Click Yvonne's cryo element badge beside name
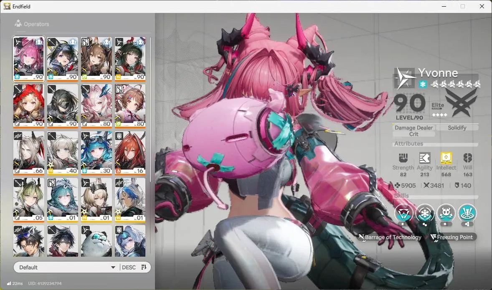The width and height of the screenshot is (492, 290). pos(423,84)
